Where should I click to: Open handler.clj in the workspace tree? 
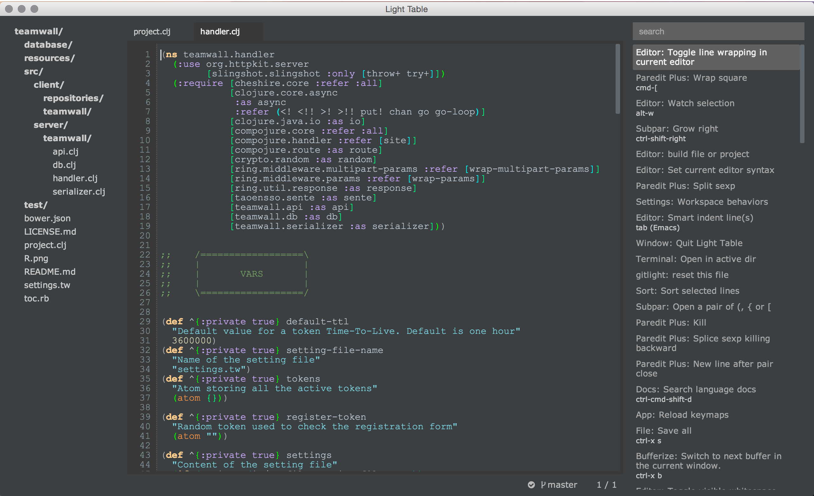point(75,178)
